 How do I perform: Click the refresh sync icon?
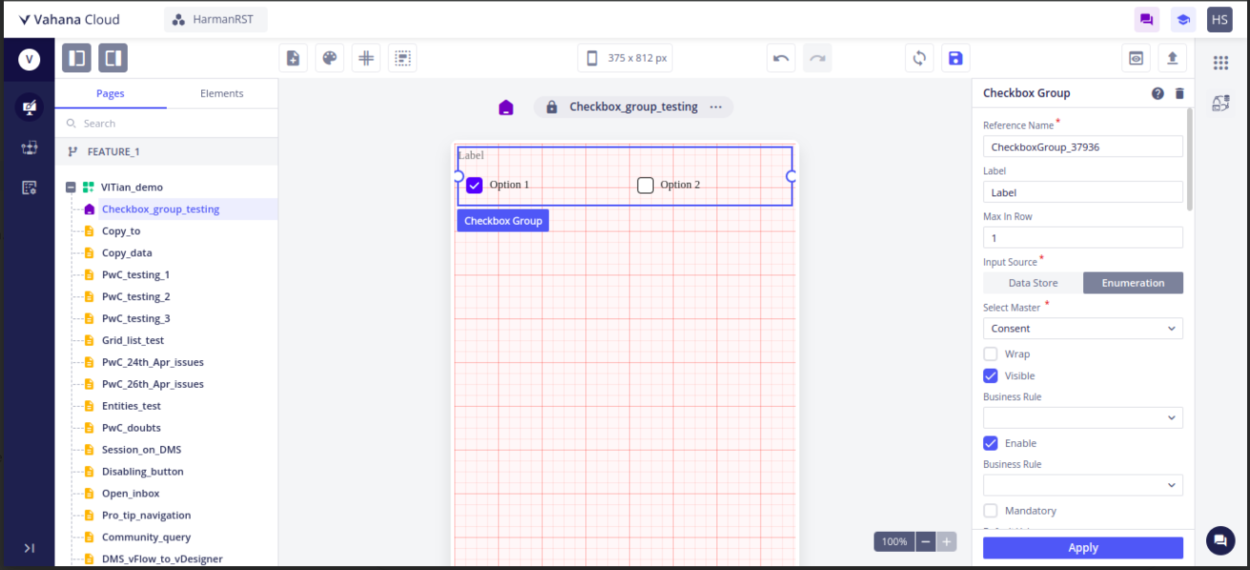[919, 58]
